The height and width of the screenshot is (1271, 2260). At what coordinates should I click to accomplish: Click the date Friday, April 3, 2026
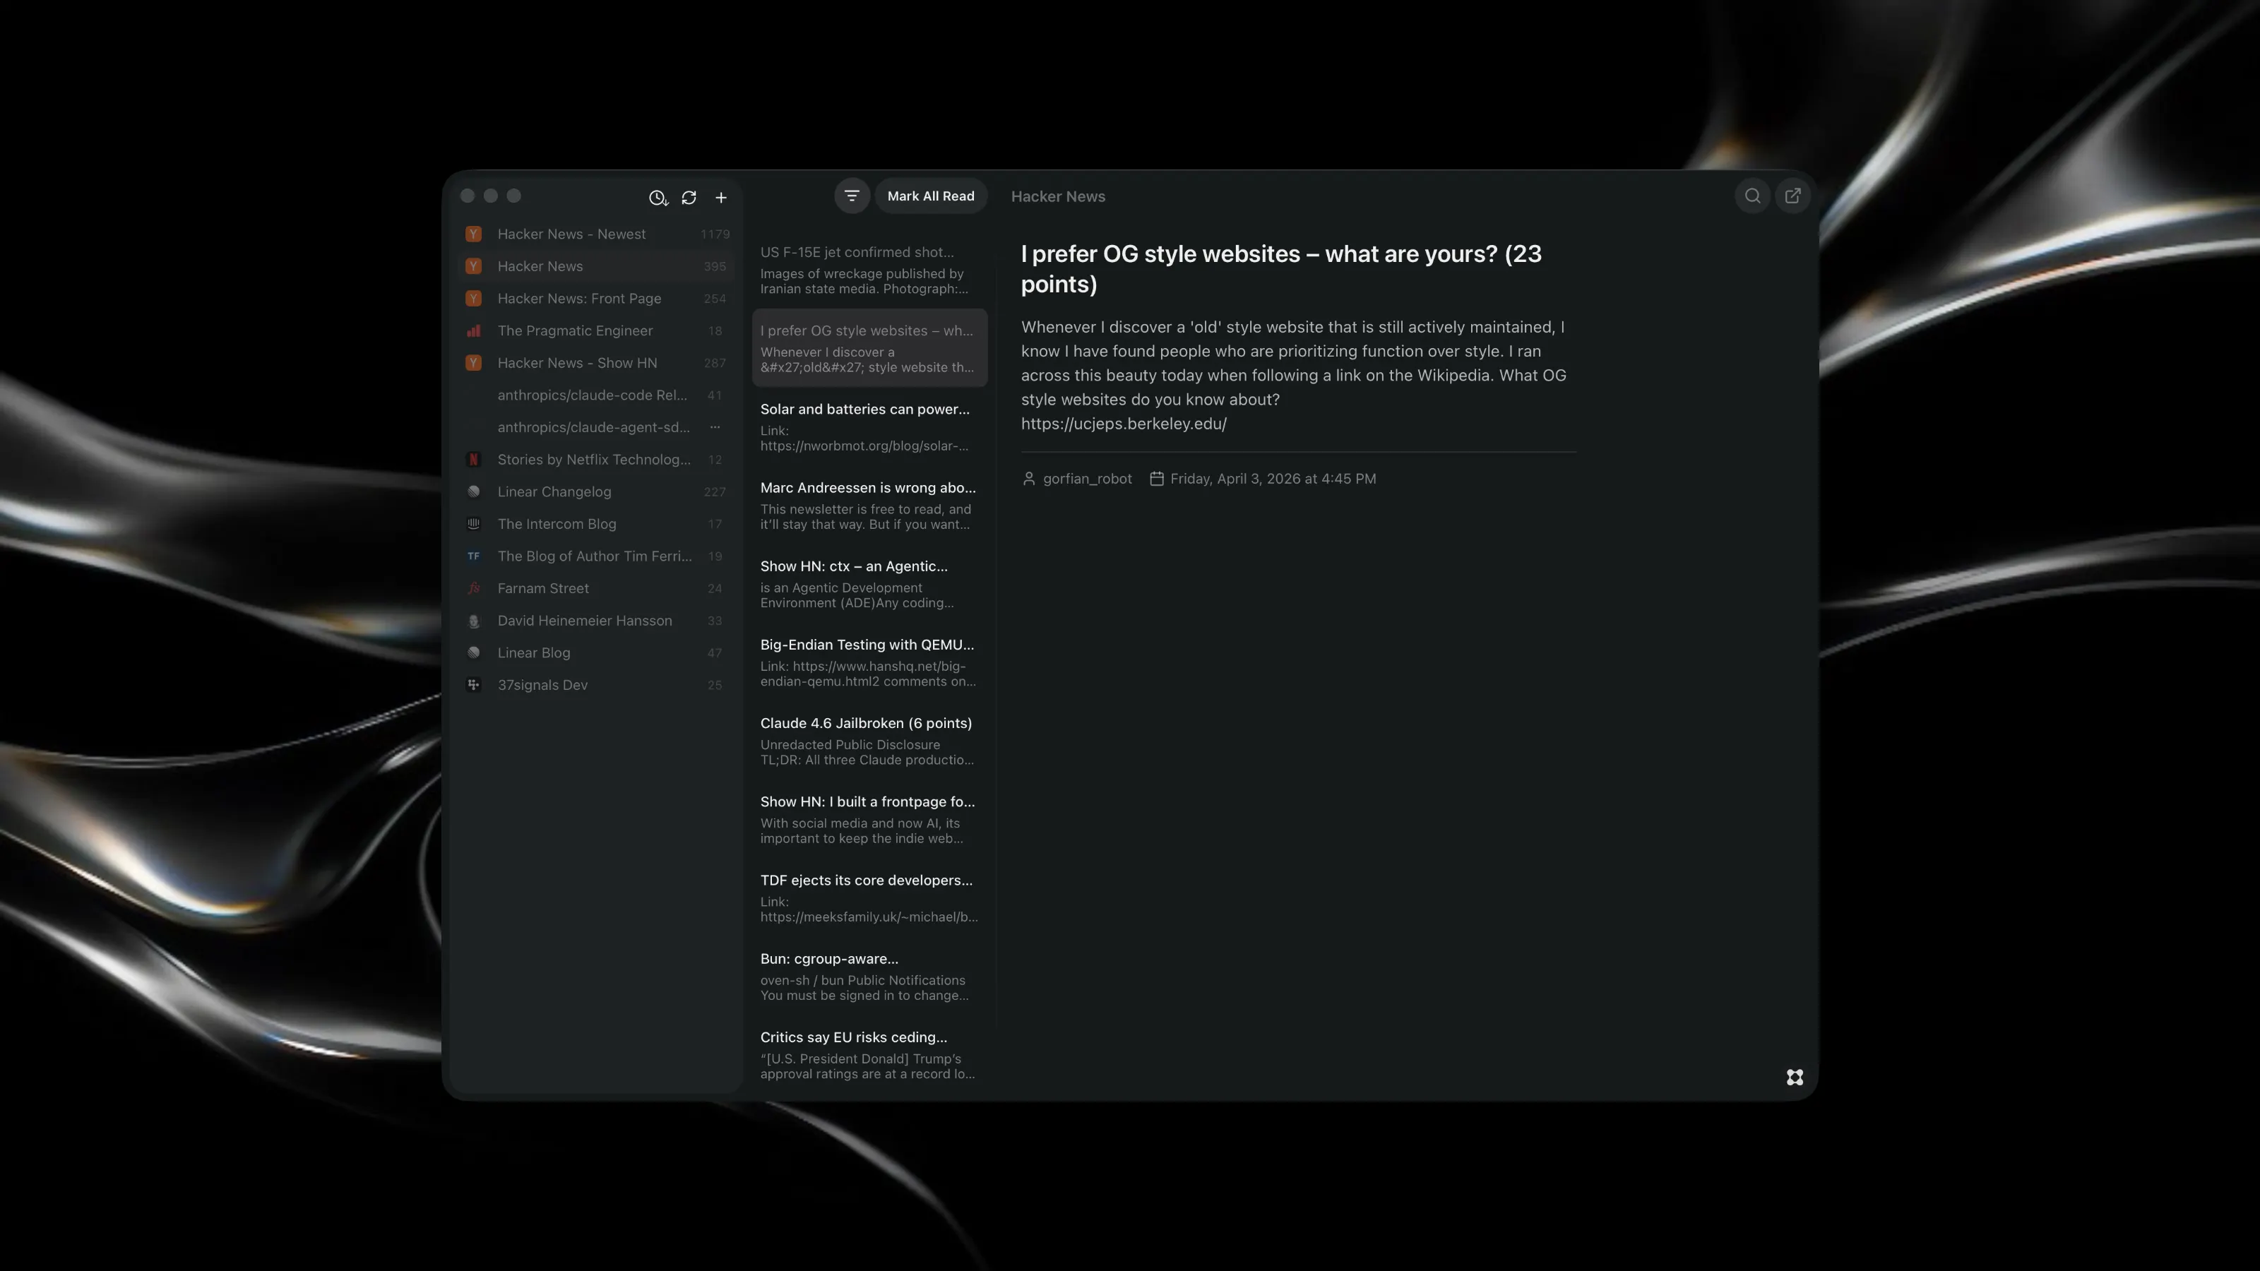[x=1273, y=479]
